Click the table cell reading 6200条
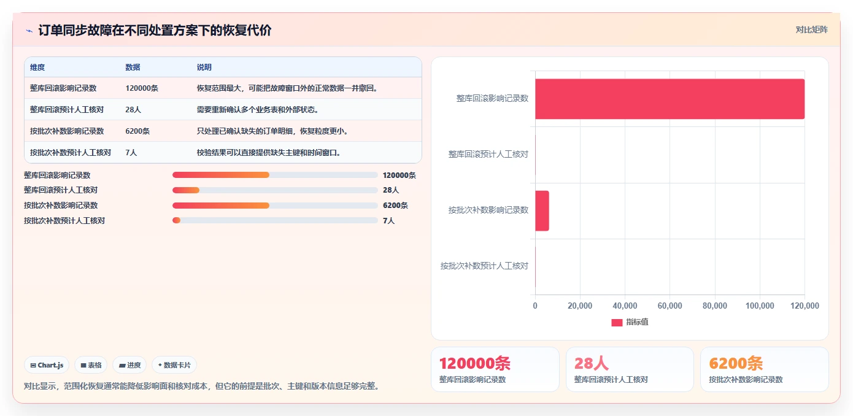Screen dimensions: 853x416 pyautogui.click(x=137, y=131)
